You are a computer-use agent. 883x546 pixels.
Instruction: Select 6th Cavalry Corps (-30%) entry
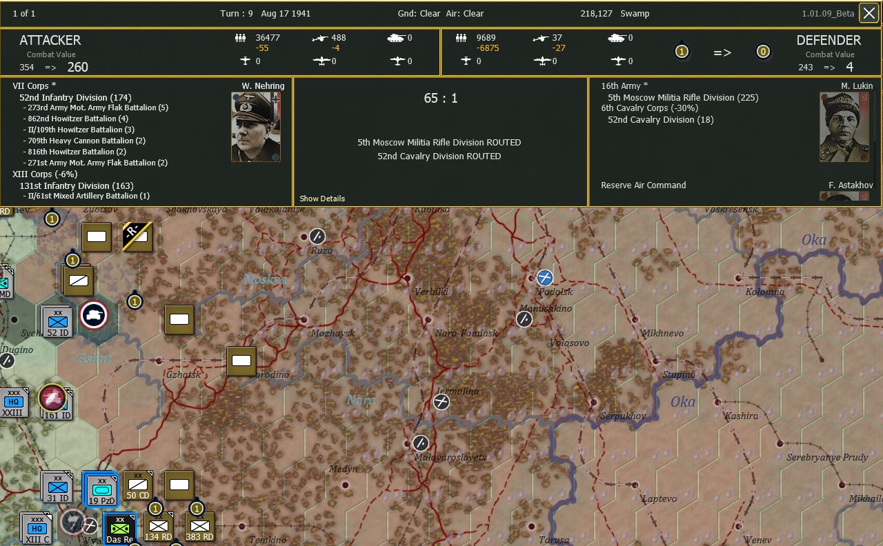tap(650, 108)
